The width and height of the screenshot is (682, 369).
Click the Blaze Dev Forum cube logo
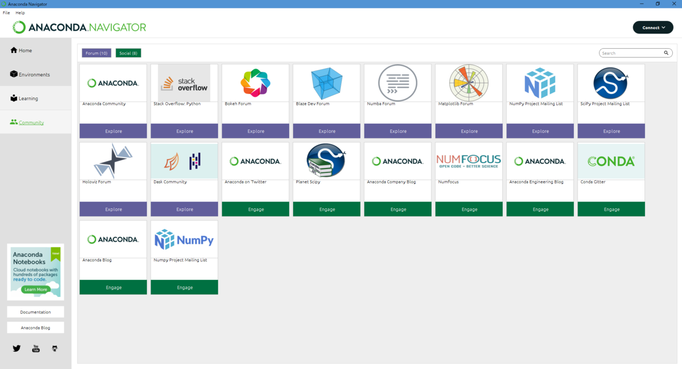327,83
